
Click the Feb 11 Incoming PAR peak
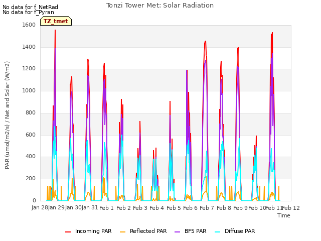pyautogui.click(x=272, y=33)
